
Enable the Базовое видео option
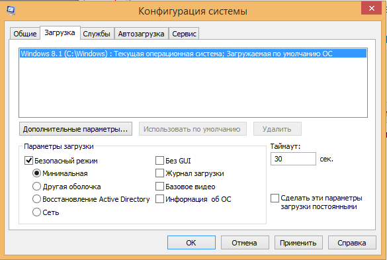159,187
